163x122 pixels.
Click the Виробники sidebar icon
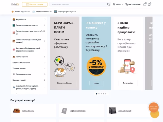coord(14,20)
